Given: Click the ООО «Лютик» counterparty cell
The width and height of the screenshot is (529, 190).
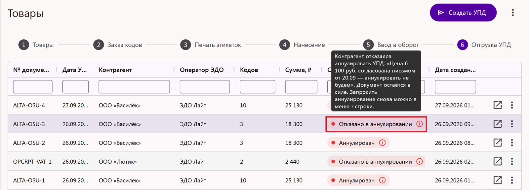Looking at the screenshot, I should [118, 162].
